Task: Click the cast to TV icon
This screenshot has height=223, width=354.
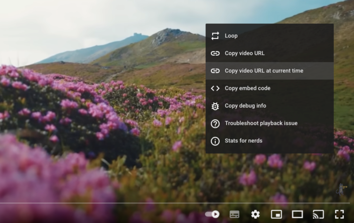Action: [x=318, y=214]
